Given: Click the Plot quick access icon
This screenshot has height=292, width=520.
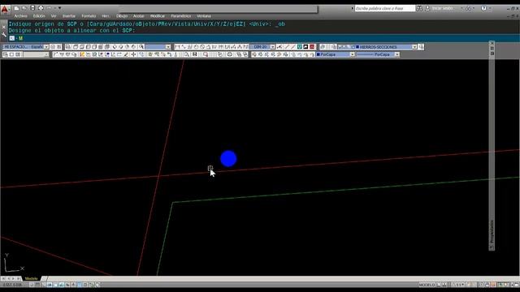Looking at the screenshot, I should click(x=41, y=8).
